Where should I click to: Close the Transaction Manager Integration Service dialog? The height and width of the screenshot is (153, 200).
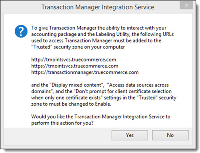click(186, 5)
